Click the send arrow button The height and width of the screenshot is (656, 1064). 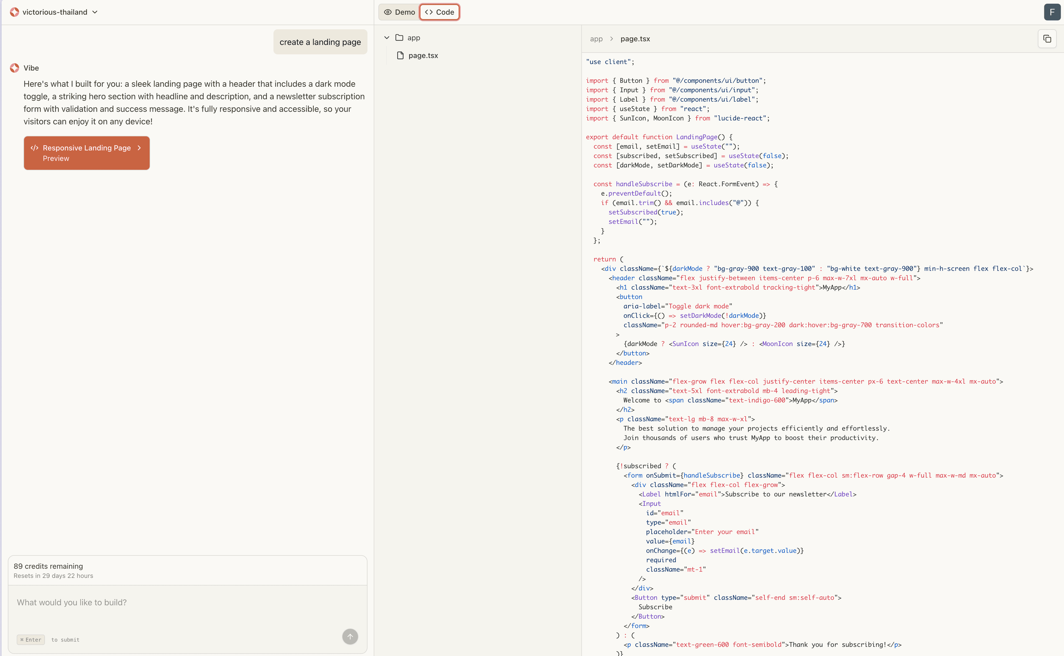click(350, 637)
